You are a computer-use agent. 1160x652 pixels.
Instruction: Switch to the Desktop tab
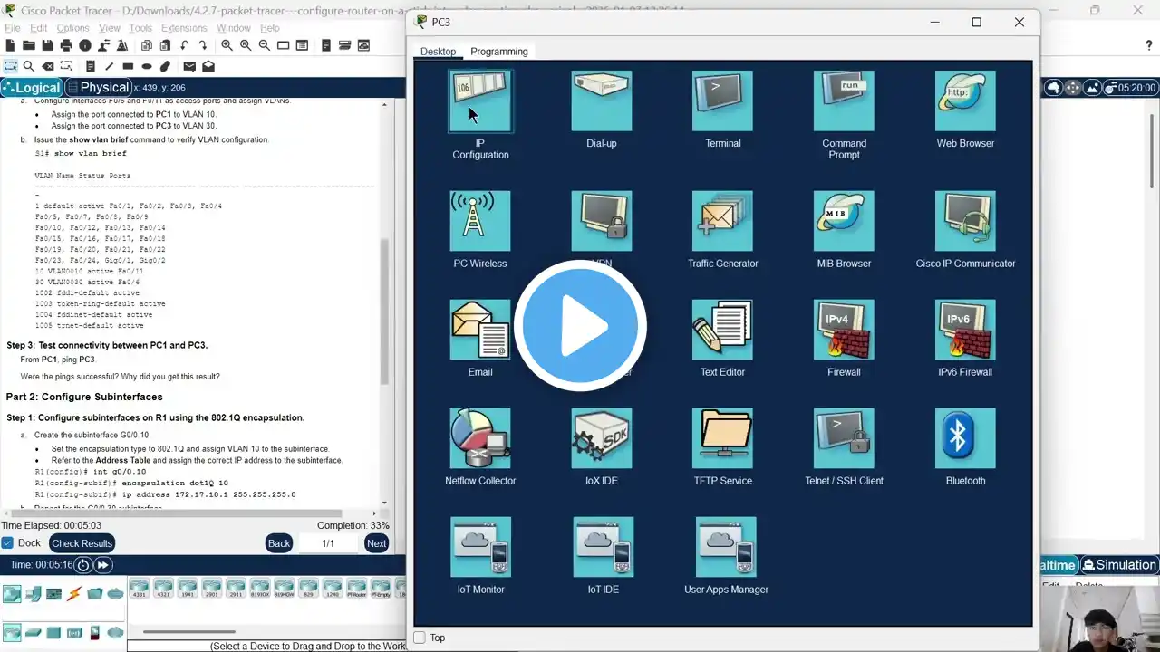pos(438,52)
